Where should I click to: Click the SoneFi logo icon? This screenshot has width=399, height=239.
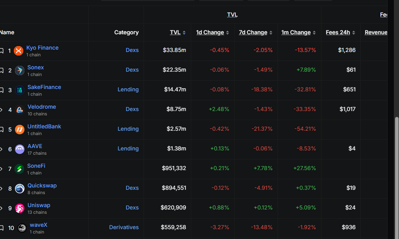19,169
